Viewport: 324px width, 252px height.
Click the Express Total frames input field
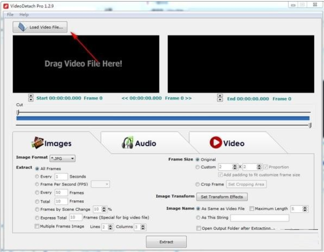(x=76, y=218)
